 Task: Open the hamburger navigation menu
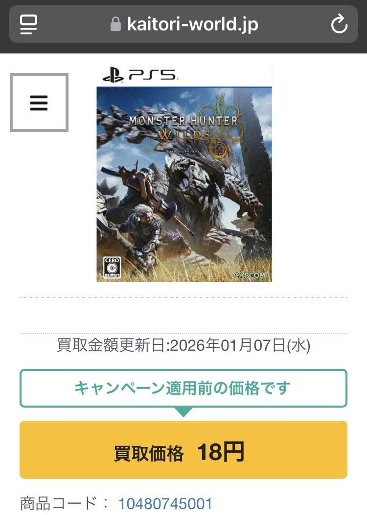tap(39, 103)
